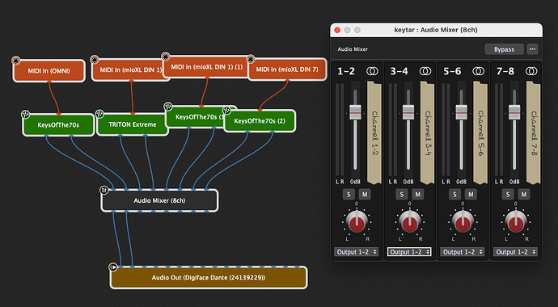This screenshot has height=307, width=558.
Task: Toggle stereo link icon on channel 3-4
Action: point(425,71)
